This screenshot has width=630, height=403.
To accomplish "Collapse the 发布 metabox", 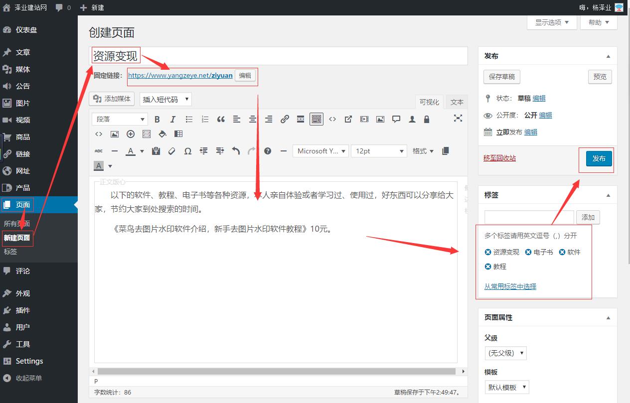I will click(608, 56).
